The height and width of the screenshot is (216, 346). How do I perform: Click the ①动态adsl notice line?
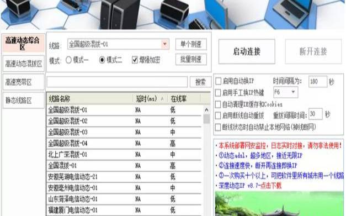260,156
